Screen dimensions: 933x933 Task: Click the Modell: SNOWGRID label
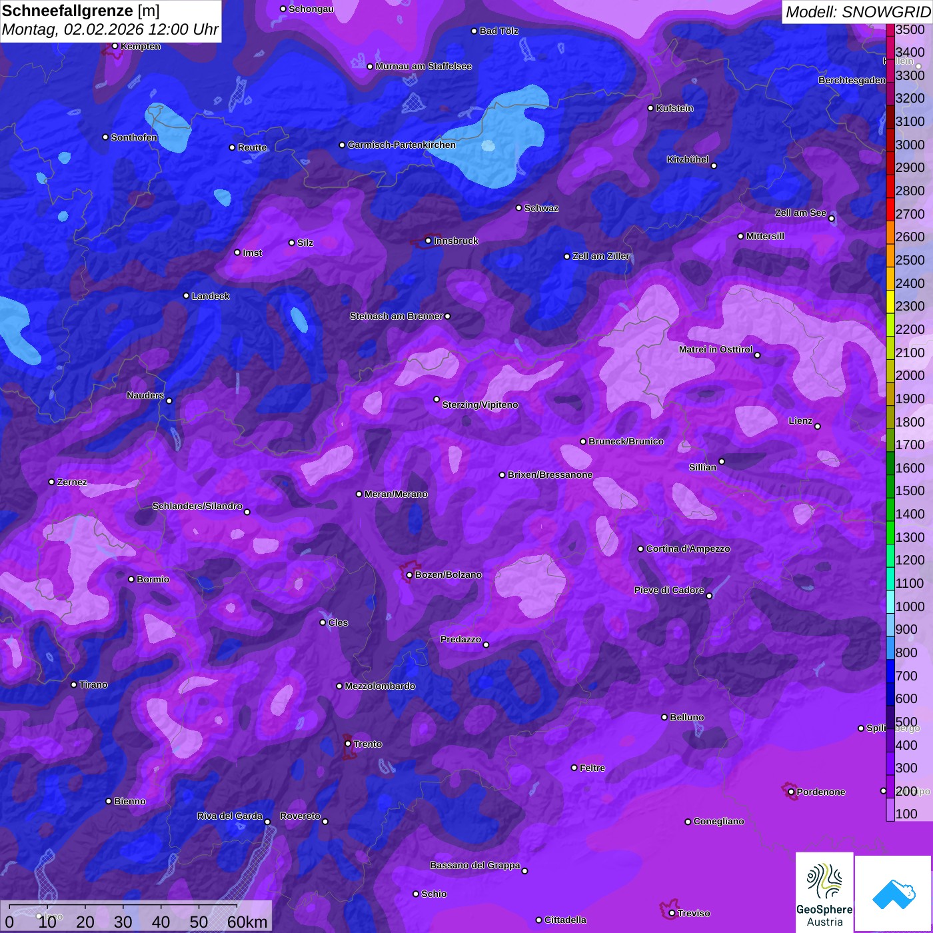(857, 11)
